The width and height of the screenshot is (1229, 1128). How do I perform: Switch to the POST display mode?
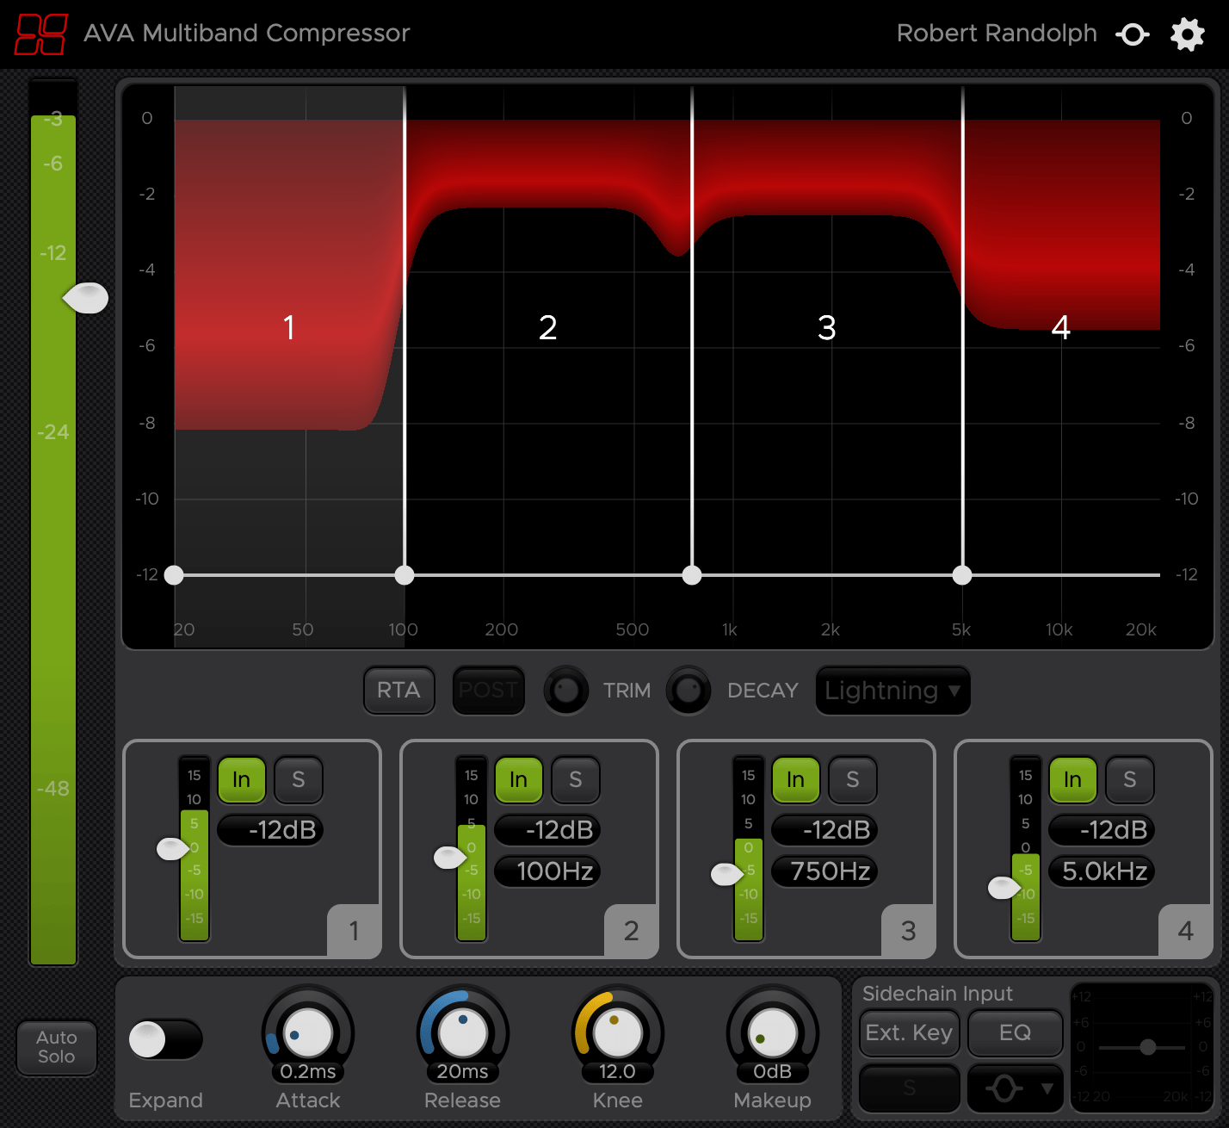(x=488, y=690)
